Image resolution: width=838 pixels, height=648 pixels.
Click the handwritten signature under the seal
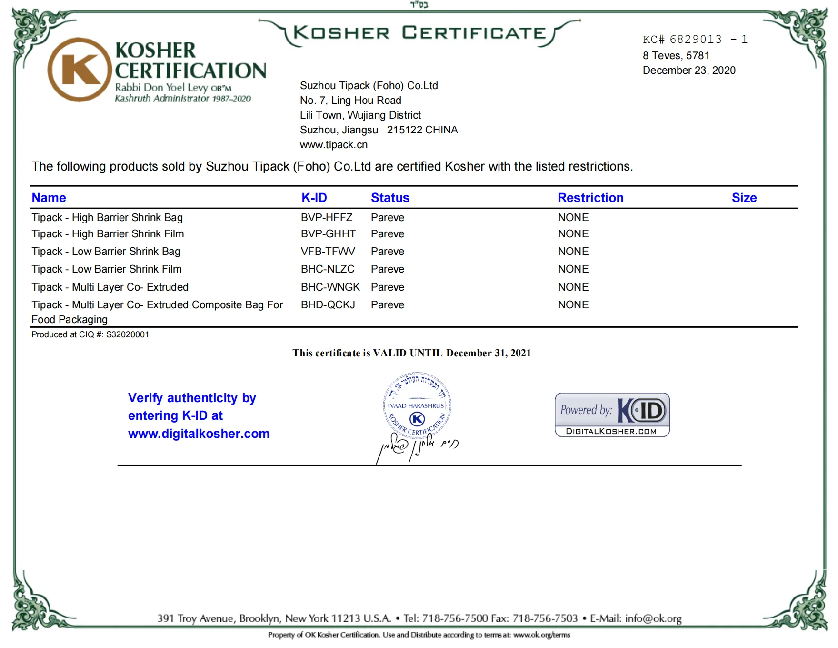coord(417,448)
